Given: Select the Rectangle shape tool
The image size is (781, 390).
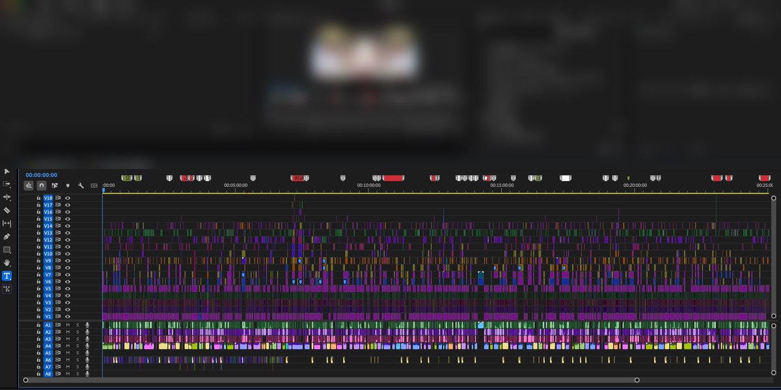Looking at the screenshot, I should click(7, 249).
